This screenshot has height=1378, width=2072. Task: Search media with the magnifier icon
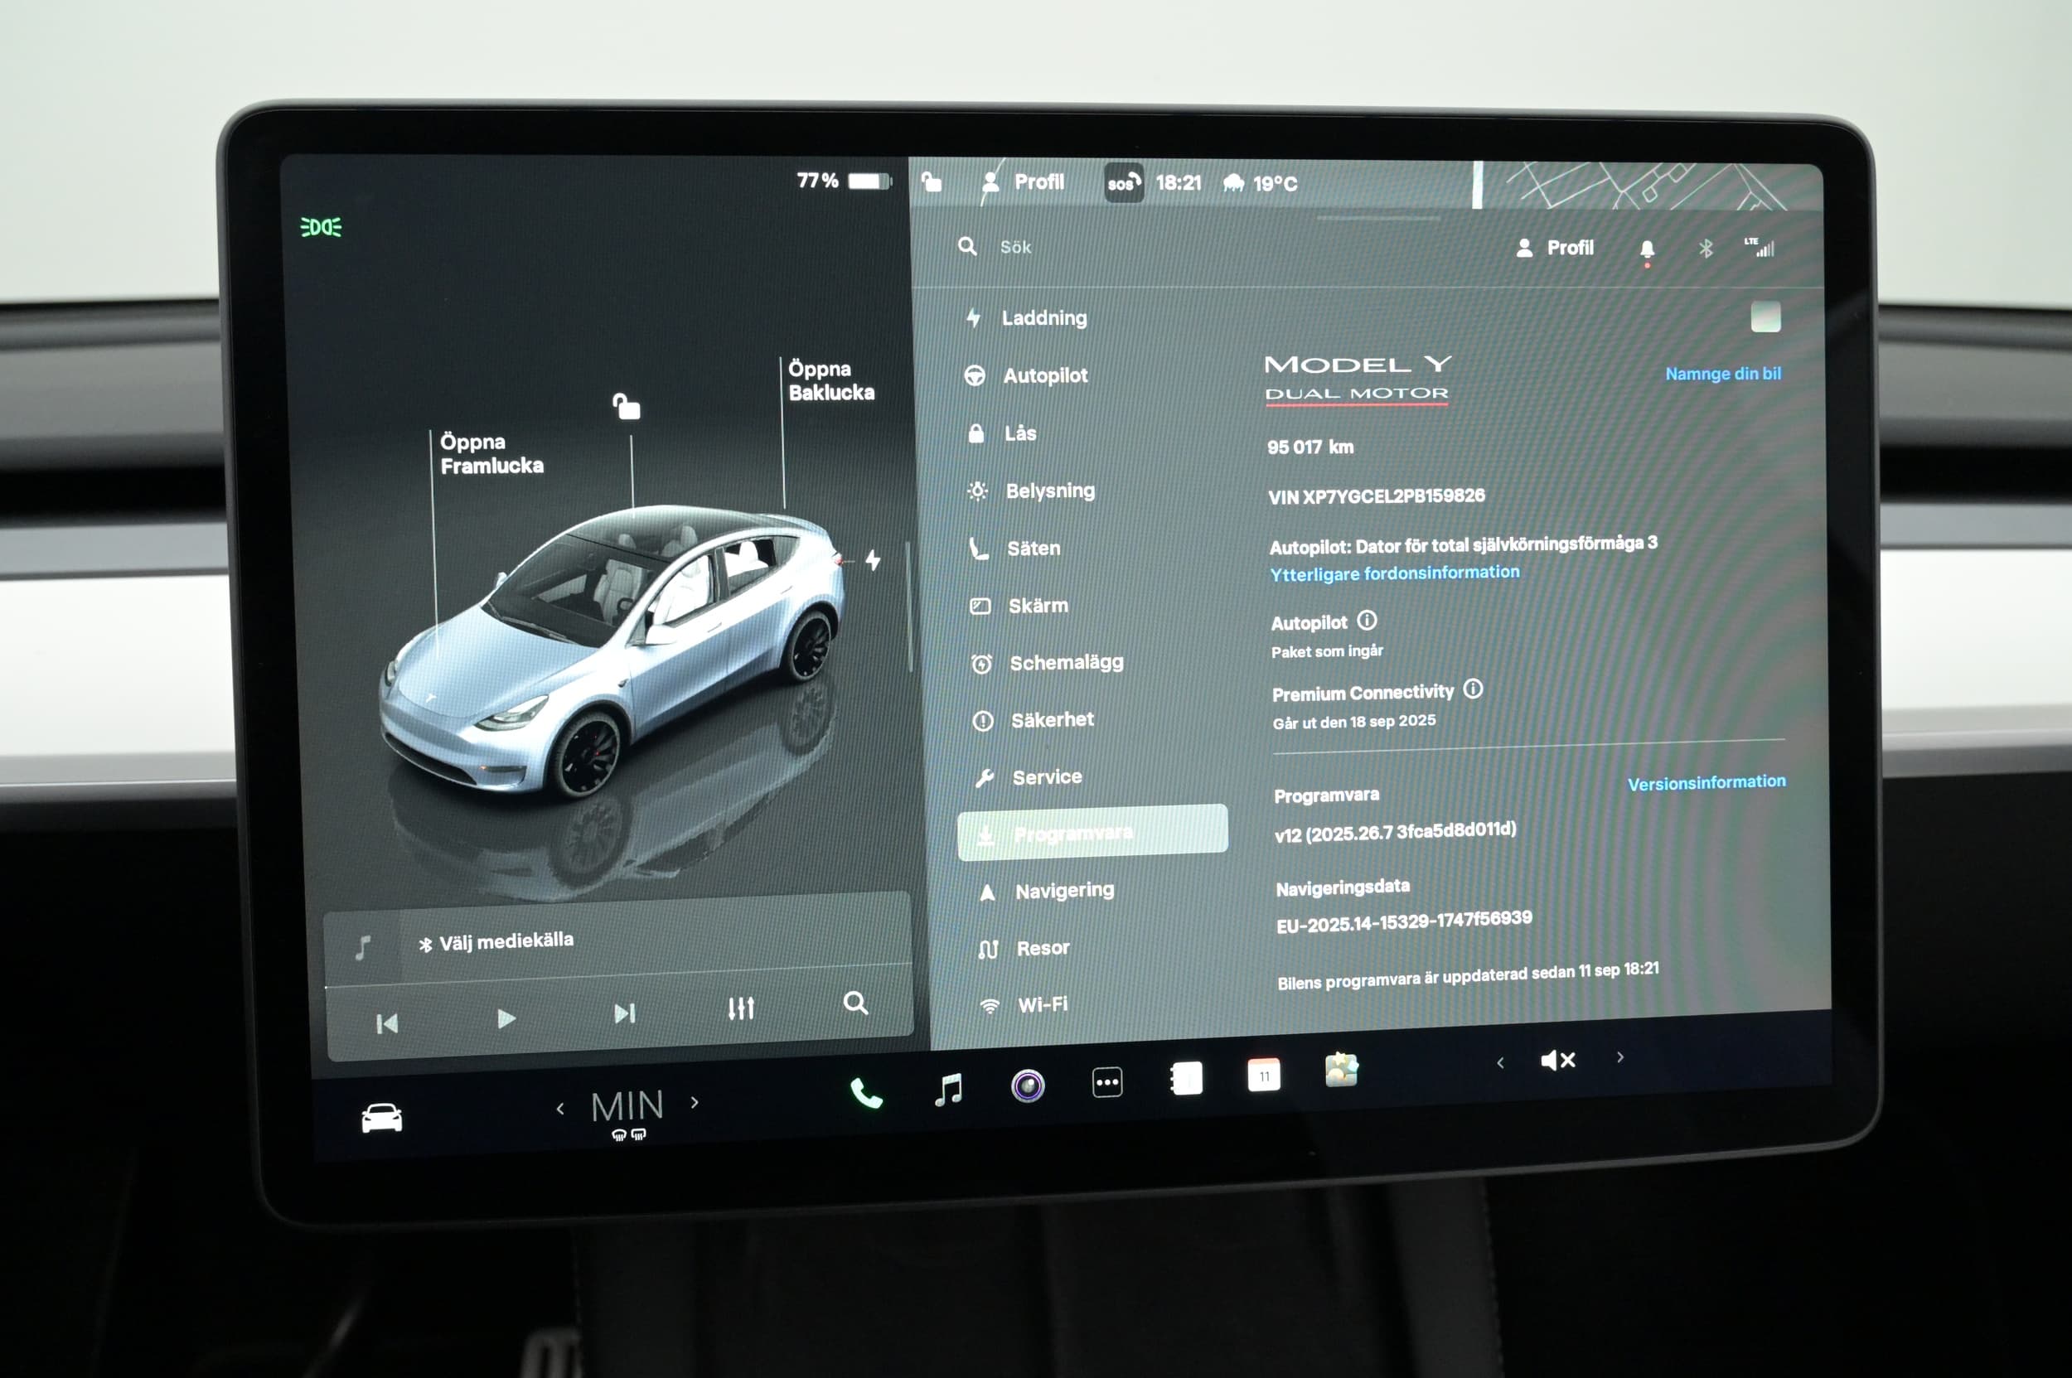[x=855, y=1003]
